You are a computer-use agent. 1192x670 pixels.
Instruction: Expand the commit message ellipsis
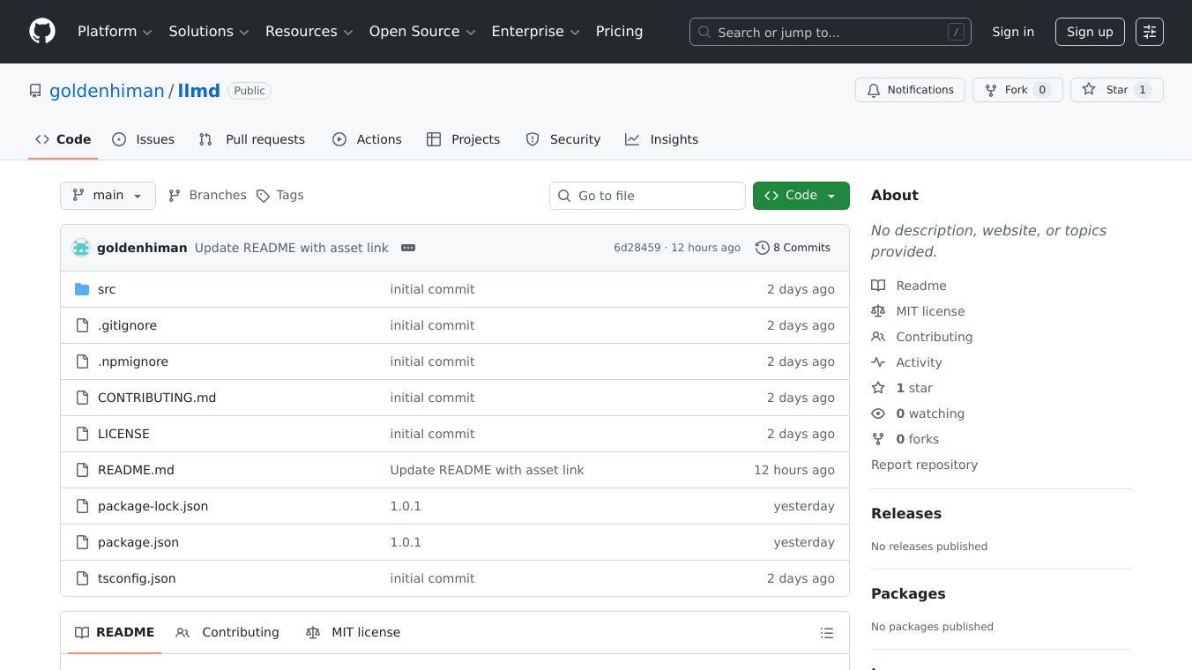(408, 248)
